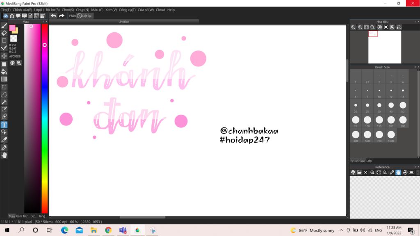Zoom in on the Navigator panel
The width and height of the screenshot is (420, 236).
pos(360,27)
